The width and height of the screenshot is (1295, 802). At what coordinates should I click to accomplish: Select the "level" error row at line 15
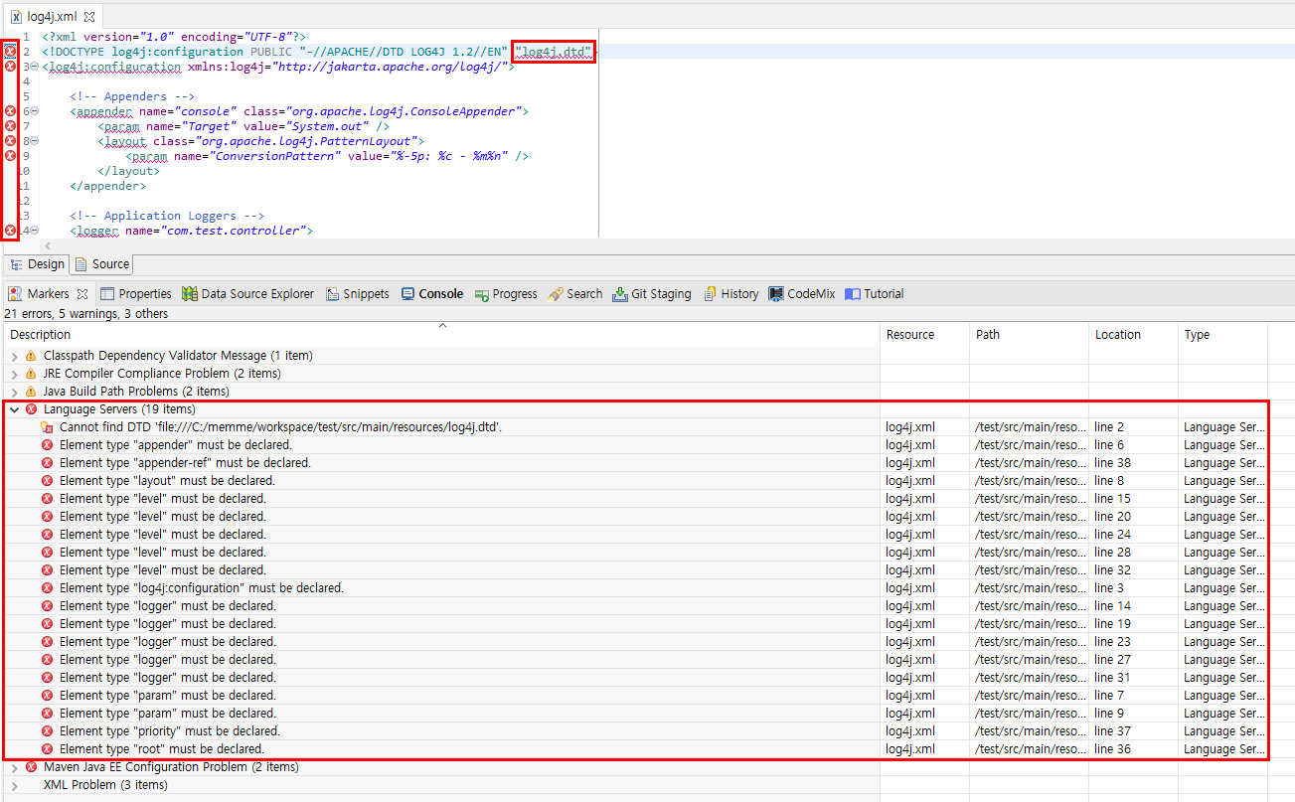point(636,499)
